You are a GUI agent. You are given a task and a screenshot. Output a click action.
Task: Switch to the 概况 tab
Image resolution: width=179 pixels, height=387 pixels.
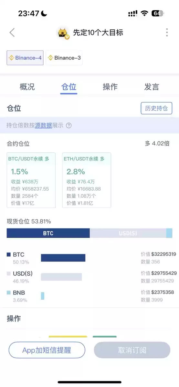pos(27,87)
